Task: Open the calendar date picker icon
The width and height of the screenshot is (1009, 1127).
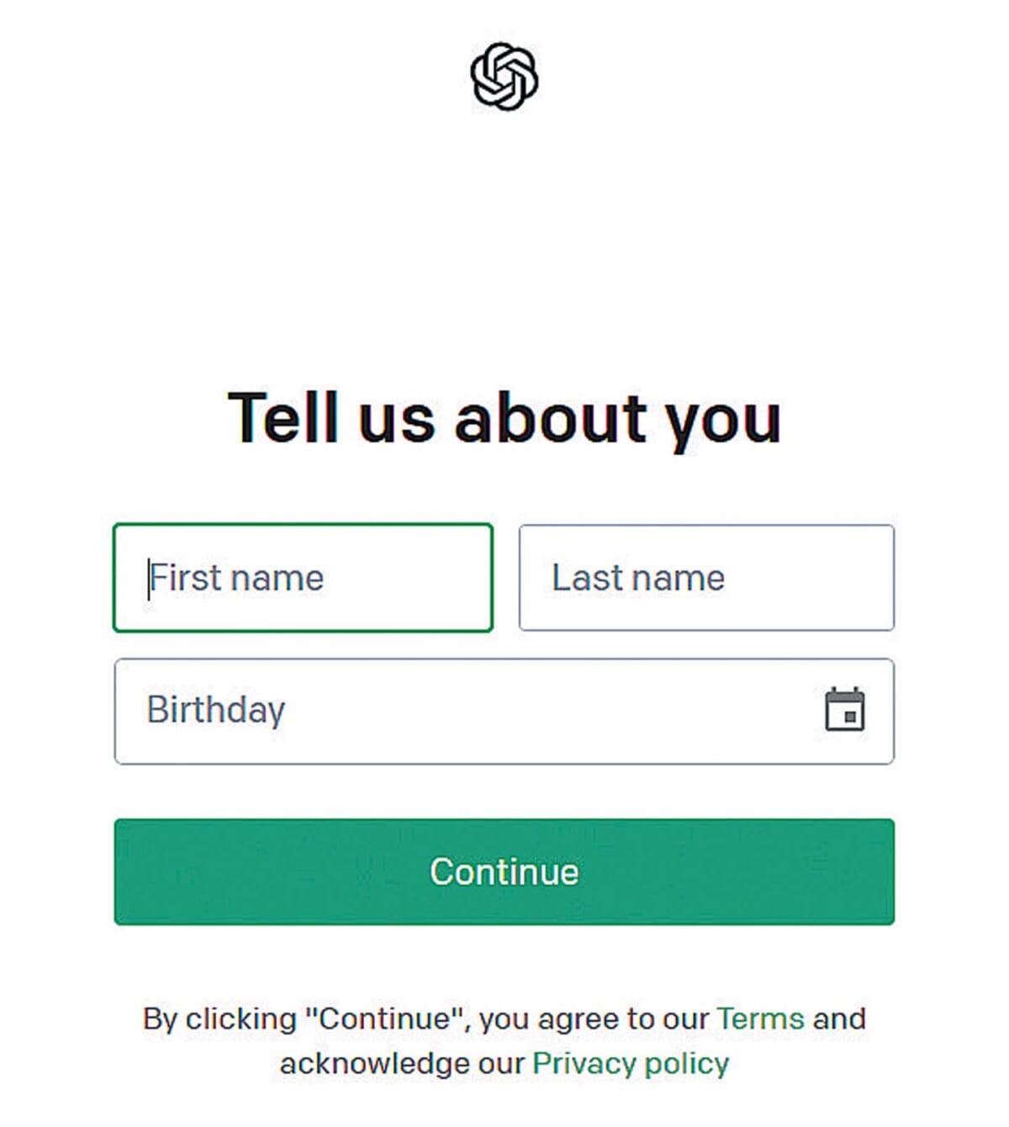Action: coord(844,710)
